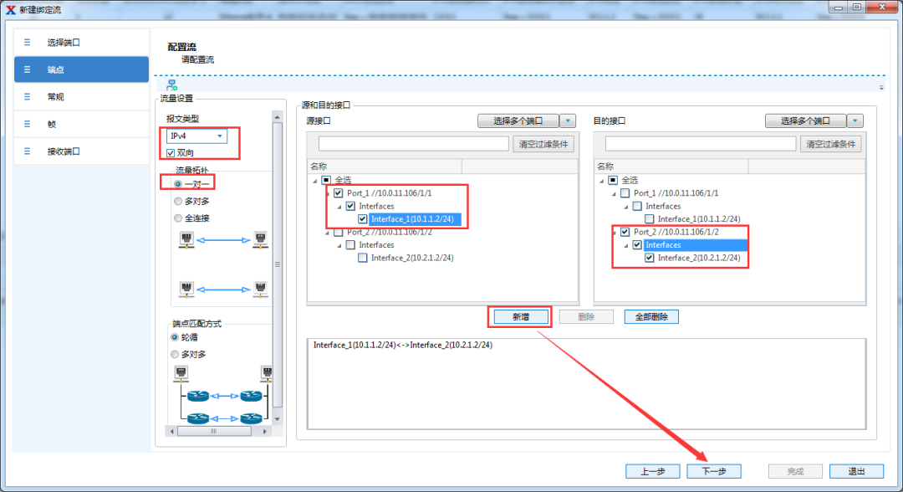The width and height of the screenshot is (903, 492).
Task: Click the small collapse arrow at top right
Action: [881, 88]
